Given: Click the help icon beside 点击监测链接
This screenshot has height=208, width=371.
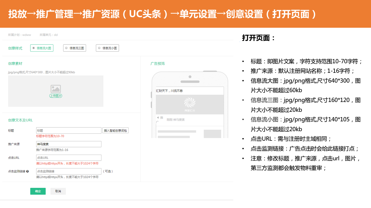Looking at the screenshot, I should point(27,171).
